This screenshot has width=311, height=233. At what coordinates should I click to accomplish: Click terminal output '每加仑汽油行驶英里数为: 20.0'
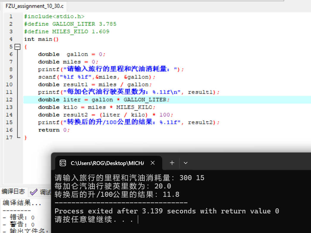coord(113,186)
